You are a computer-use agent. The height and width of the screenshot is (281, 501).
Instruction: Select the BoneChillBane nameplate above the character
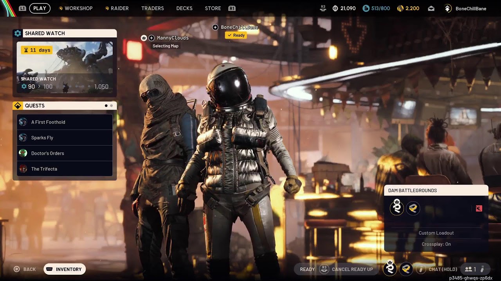pyautogui.click(x=240, y=27)
